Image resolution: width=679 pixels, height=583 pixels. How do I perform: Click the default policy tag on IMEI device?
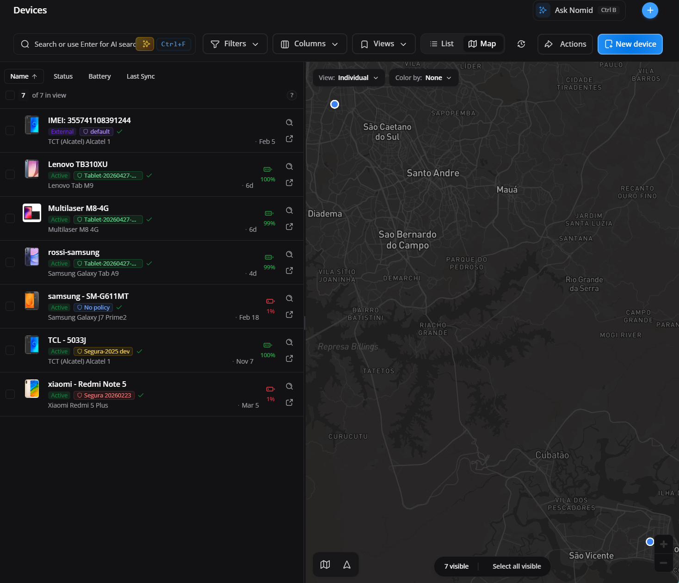[x=96, y=132]
